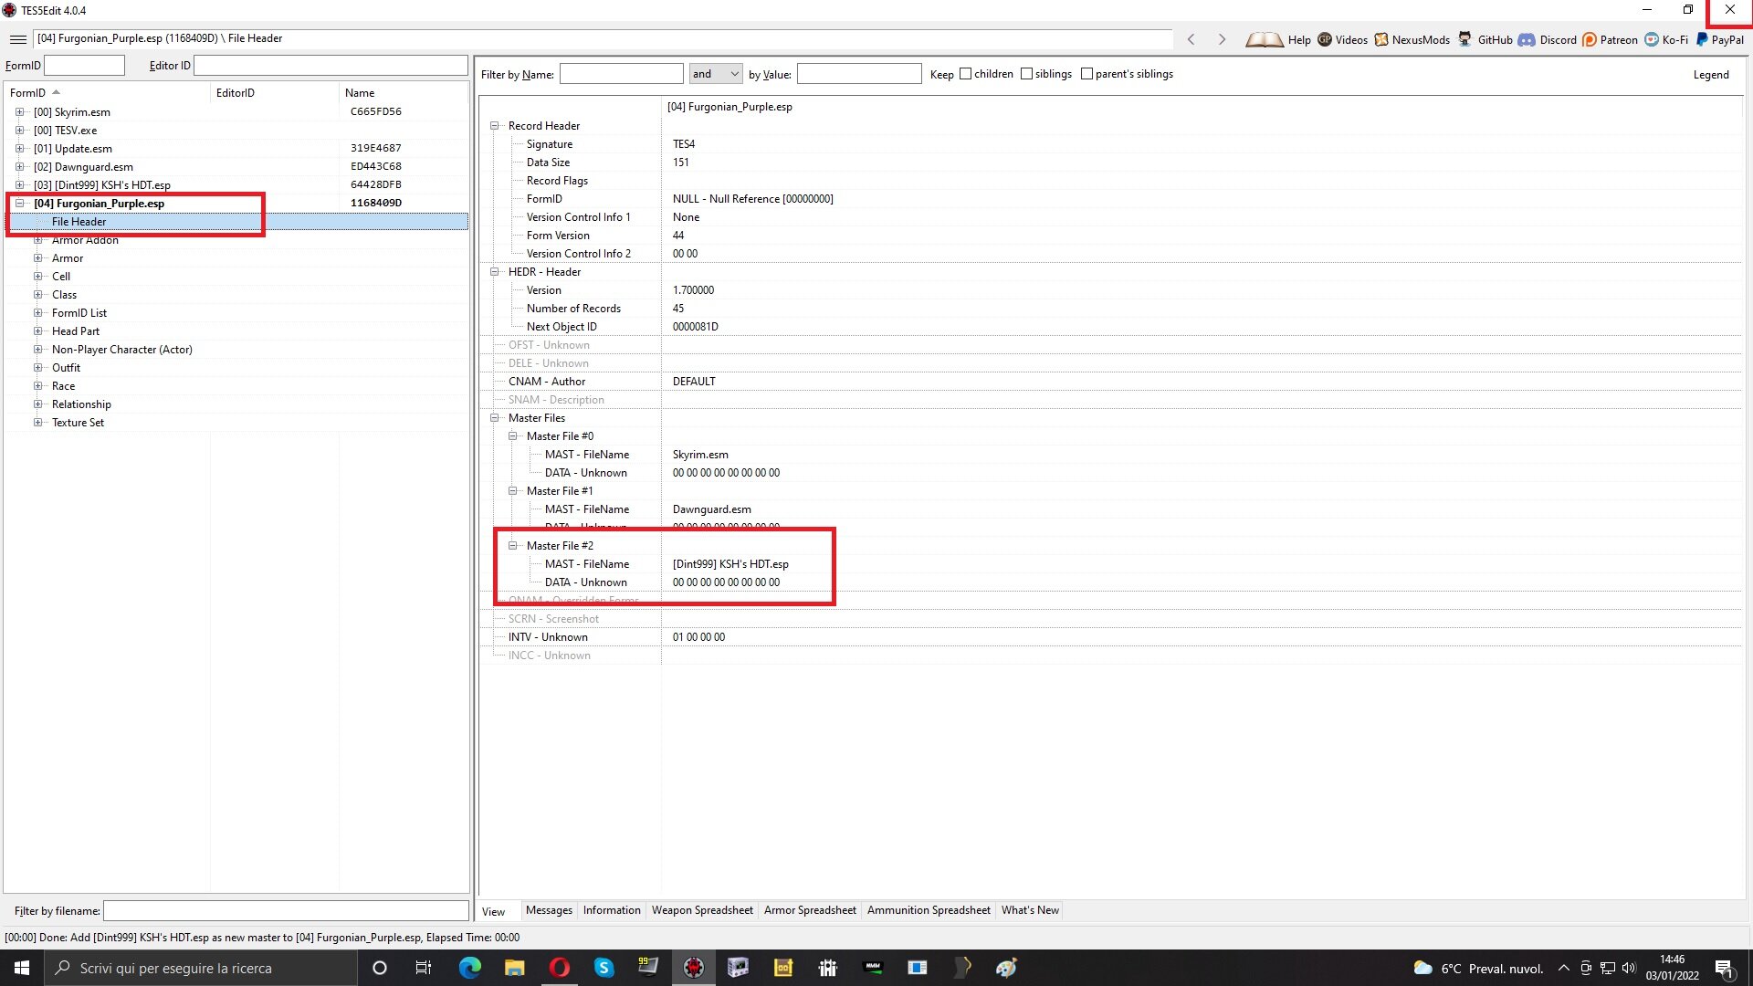Expand the [01] Update.esm node
The height and width of the screenshot is (986, 1753).
19,149
